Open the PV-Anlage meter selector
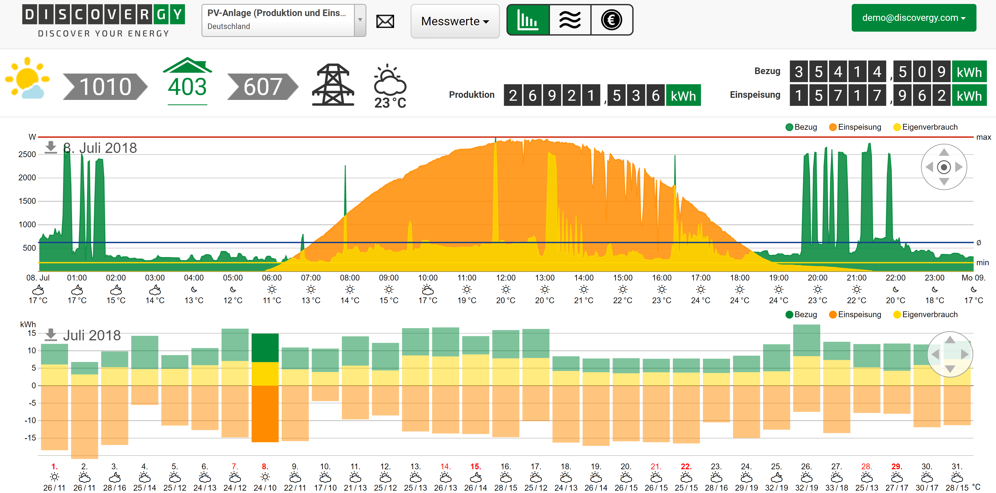The height and width of the screenshot is (493, 996). tap(284, 21)
